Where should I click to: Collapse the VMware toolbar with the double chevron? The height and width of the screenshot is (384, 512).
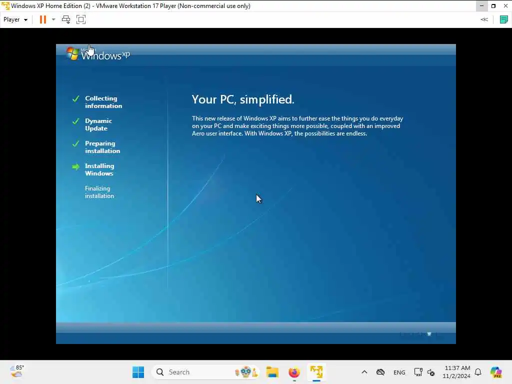(484, 19)
